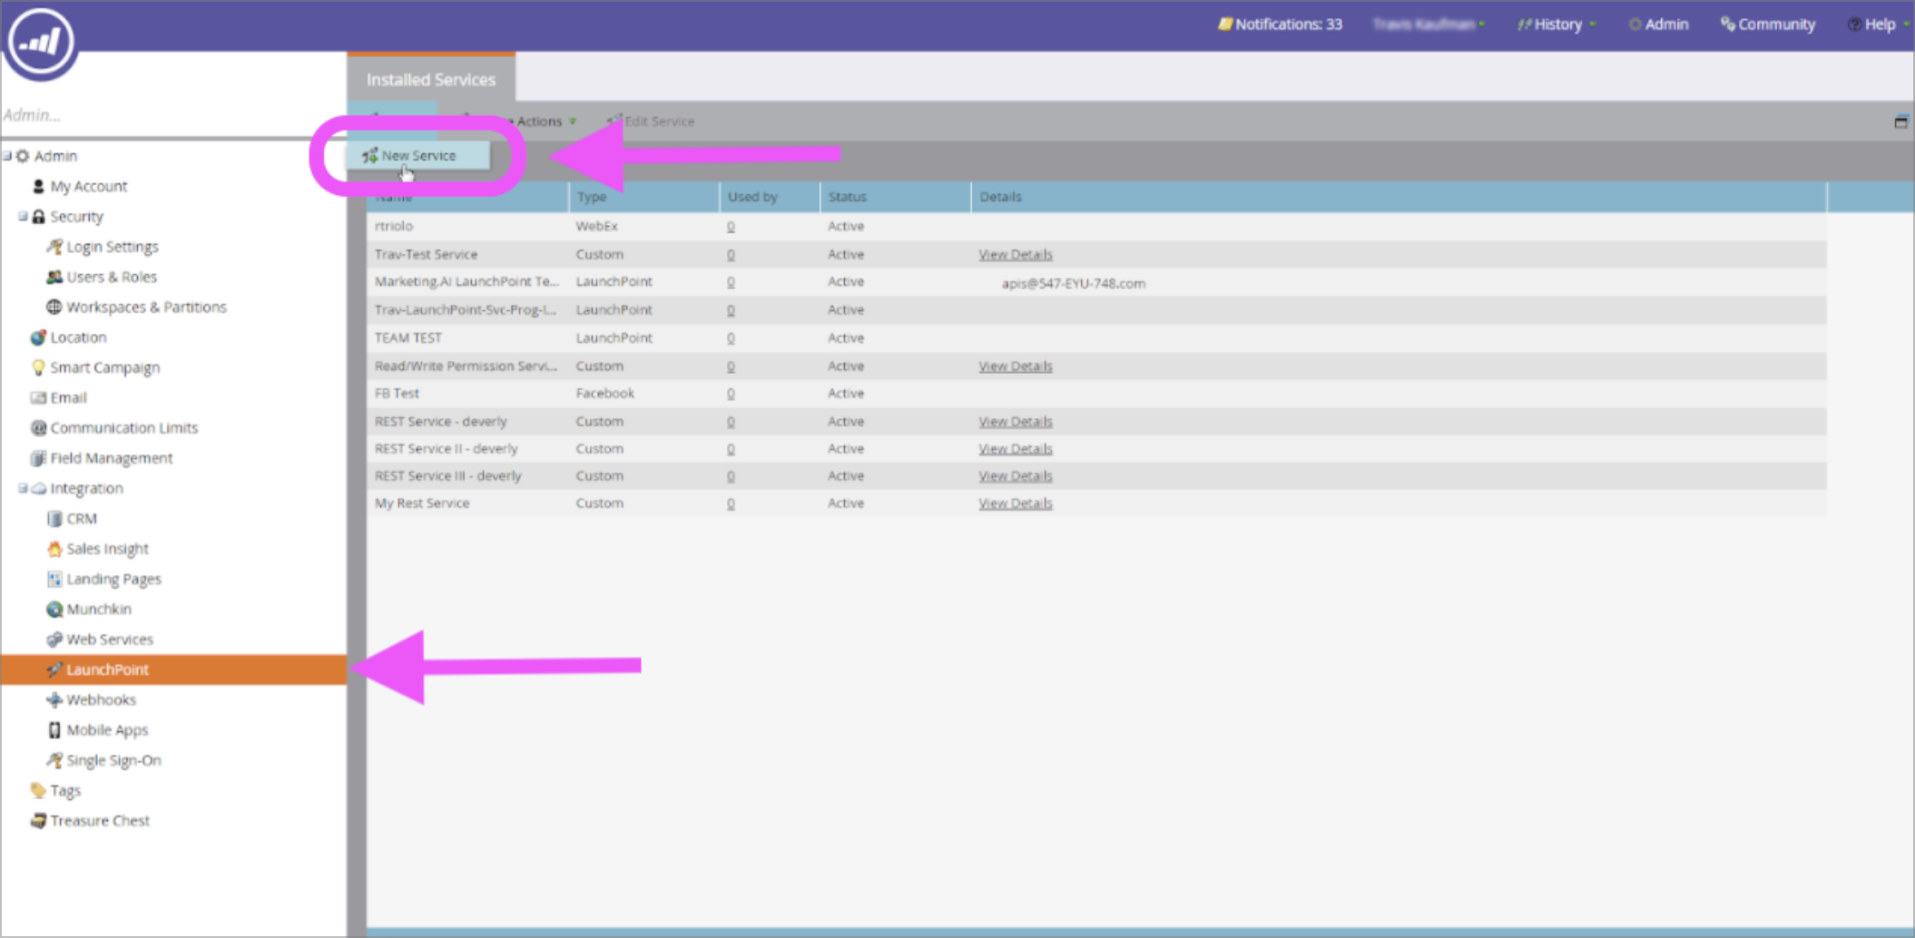The width and height of the screenshot is (1915, 938).
Task: Click the Marketo logo icon
Action: point(41,40)
